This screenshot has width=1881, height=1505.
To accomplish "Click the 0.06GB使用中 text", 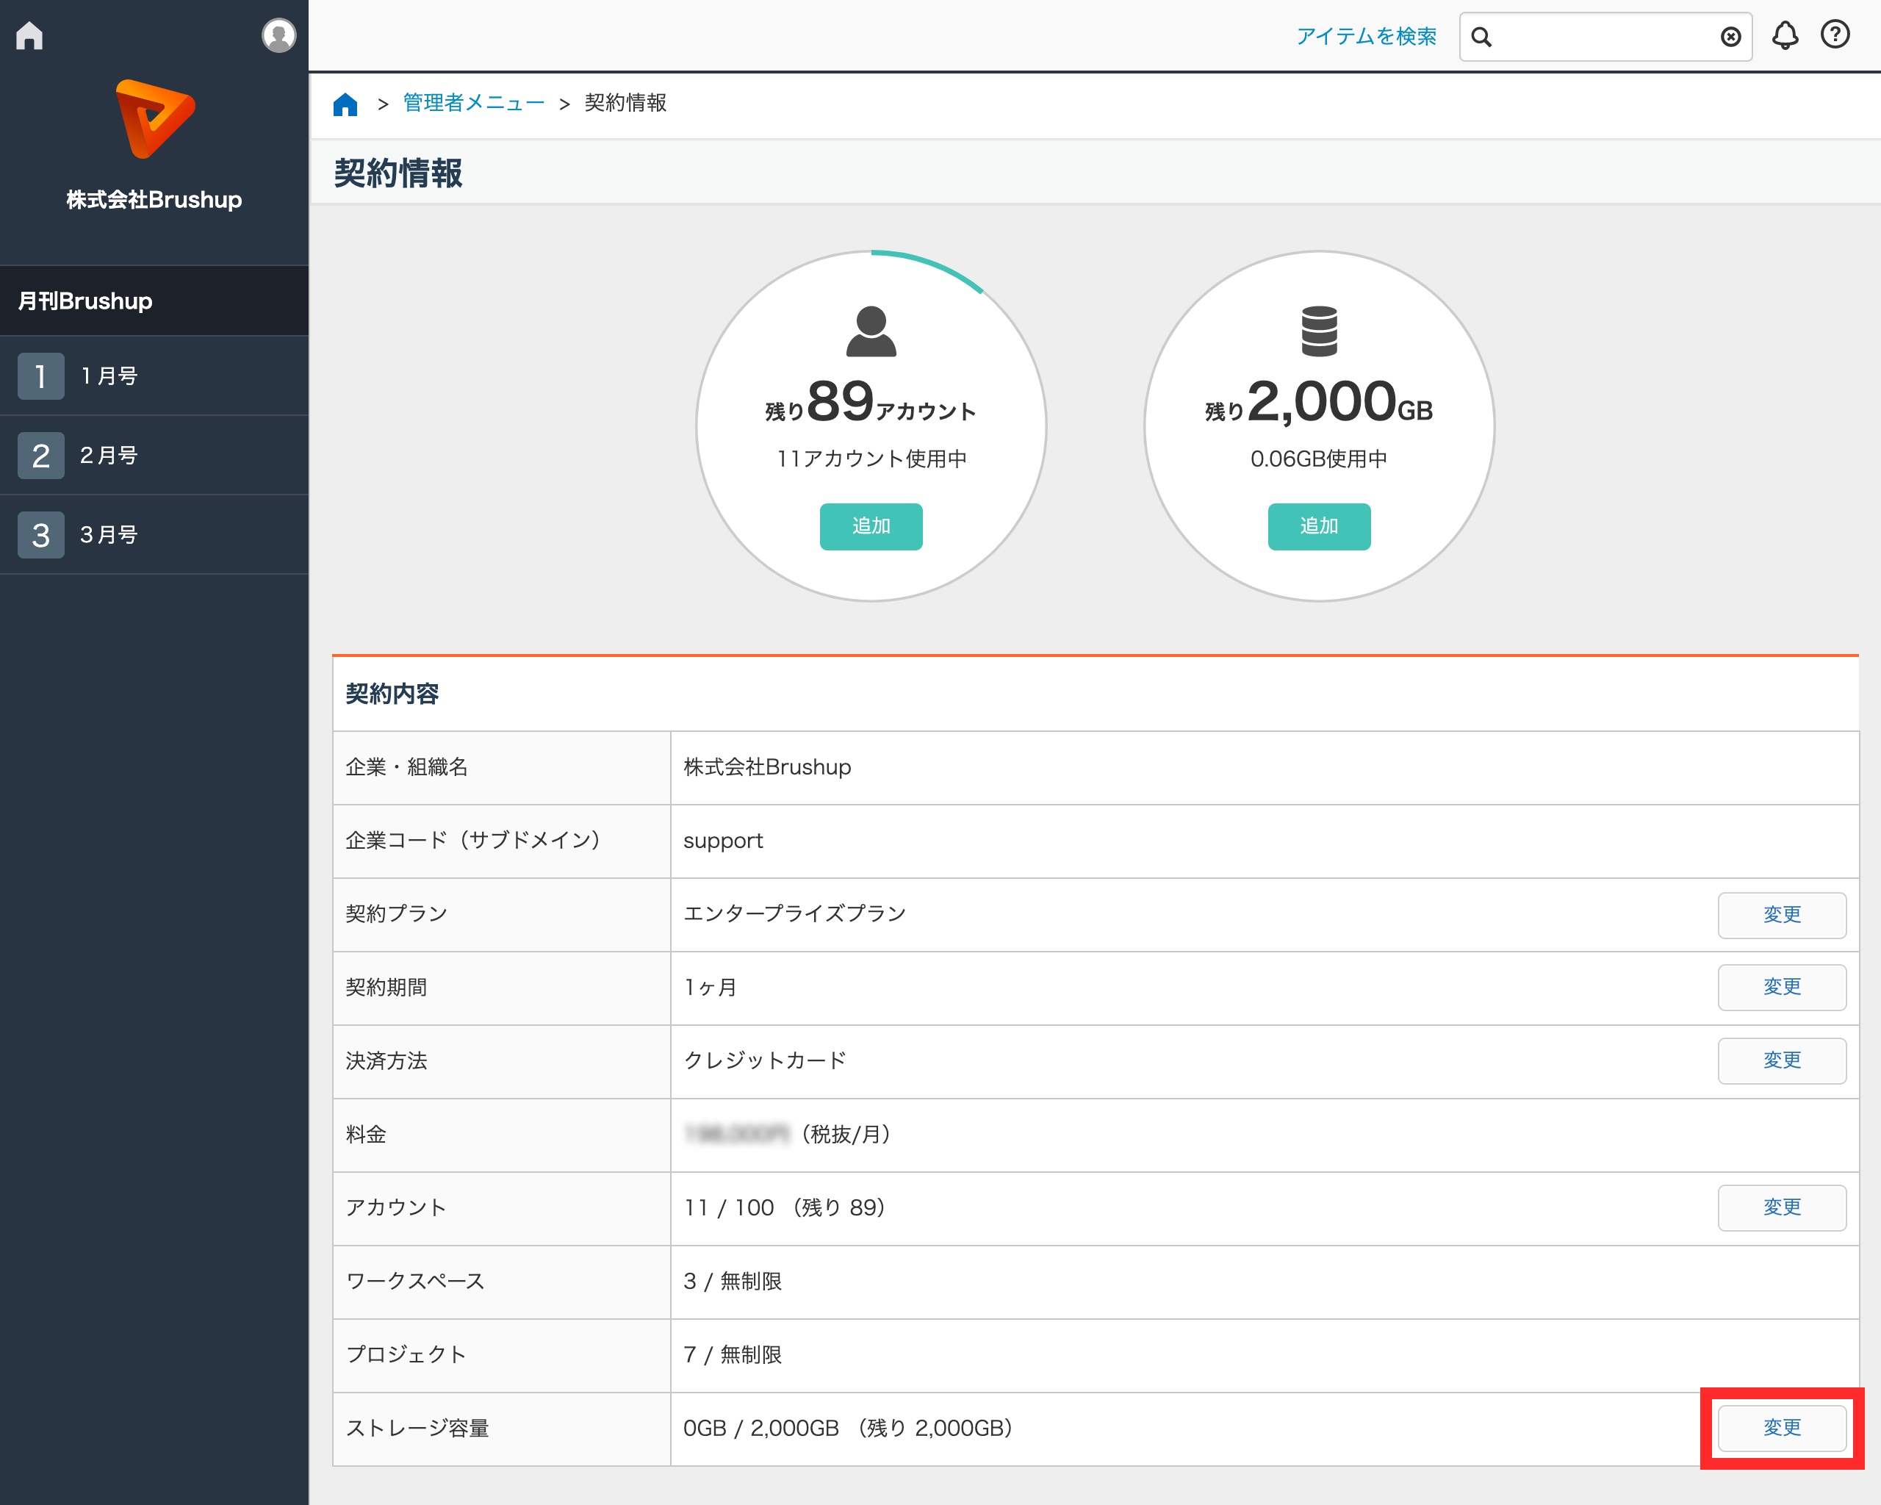I will [x=1318, y=459].
